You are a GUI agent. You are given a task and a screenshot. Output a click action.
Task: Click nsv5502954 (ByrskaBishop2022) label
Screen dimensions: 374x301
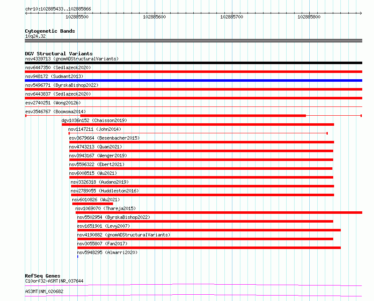click(x=113, y=217)
